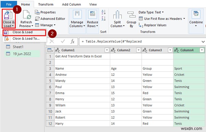
Task: Expand the formula bar chevron
Action: coord(203,42)
